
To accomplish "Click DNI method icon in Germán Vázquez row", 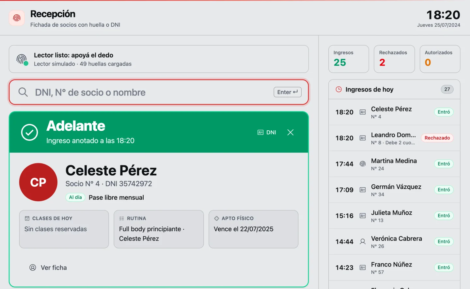I will click(x=363, y=190).
